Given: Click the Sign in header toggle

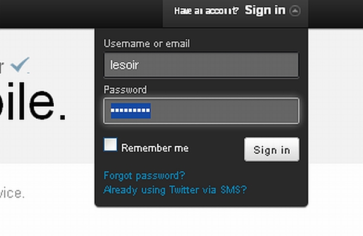Looking at the screenshot, I should click(265, 10).
